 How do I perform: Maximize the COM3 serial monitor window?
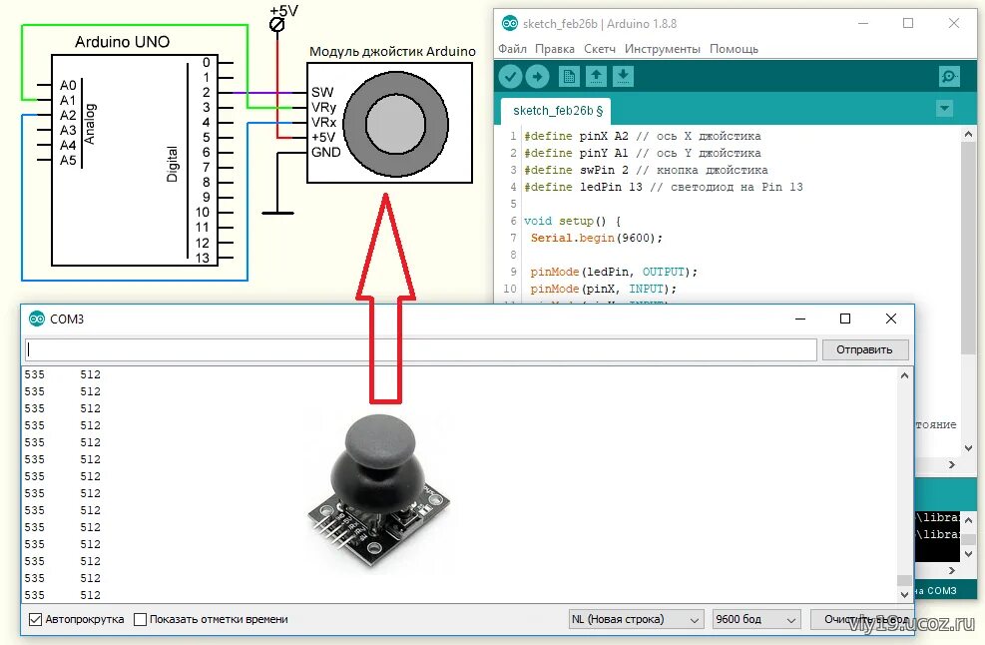pyautogui.click(x=845, y=319)
